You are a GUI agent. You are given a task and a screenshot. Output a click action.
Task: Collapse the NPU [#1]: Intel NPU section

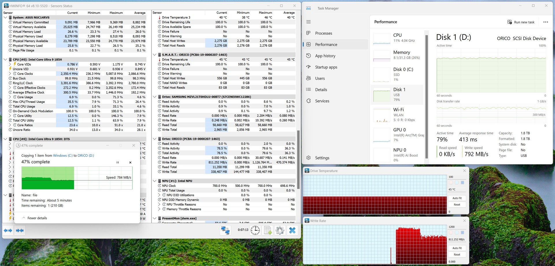pyautogui.click(x=155, y=181)
